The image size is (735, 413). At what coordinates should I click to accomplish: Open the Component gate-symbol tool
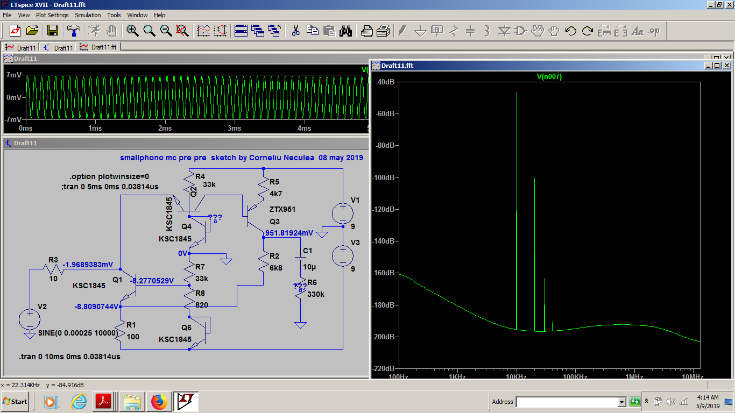[x=521, y=30]
